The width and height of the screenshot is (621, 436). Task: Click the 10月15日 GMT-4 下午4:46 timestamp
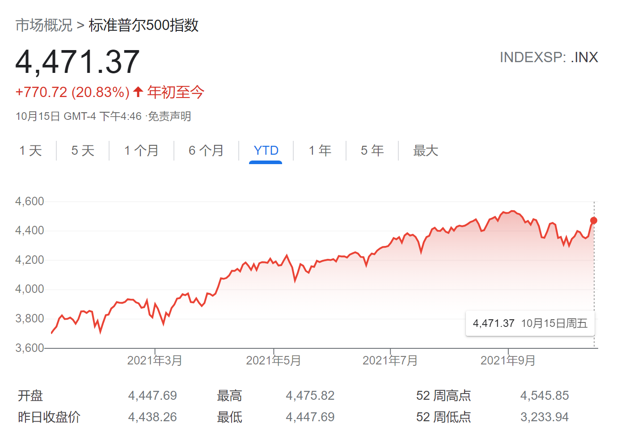point(79,117)
